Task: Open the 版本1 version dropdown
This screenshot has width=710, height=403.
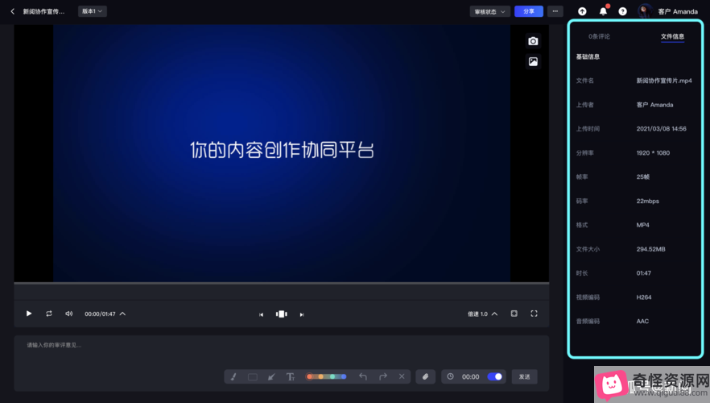Action: tap(93, 11)
